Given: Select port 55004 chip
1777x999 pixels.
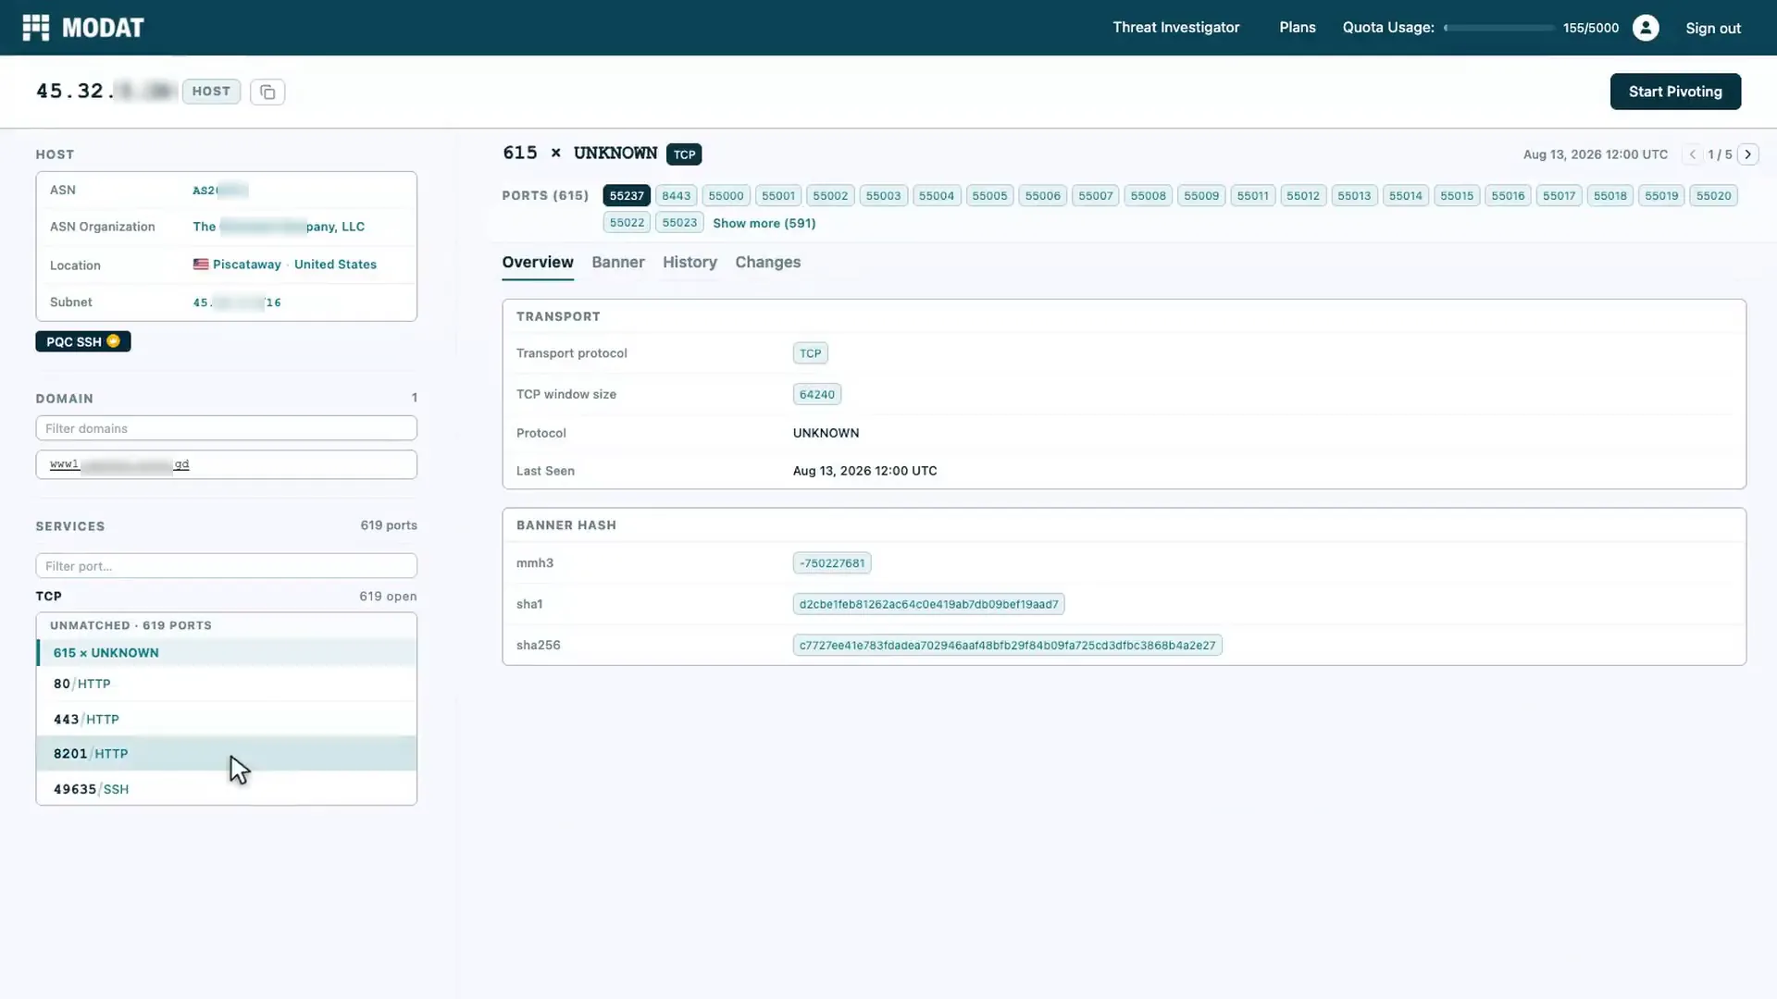Looking at the screenshot, I should (x=937, y=195).
